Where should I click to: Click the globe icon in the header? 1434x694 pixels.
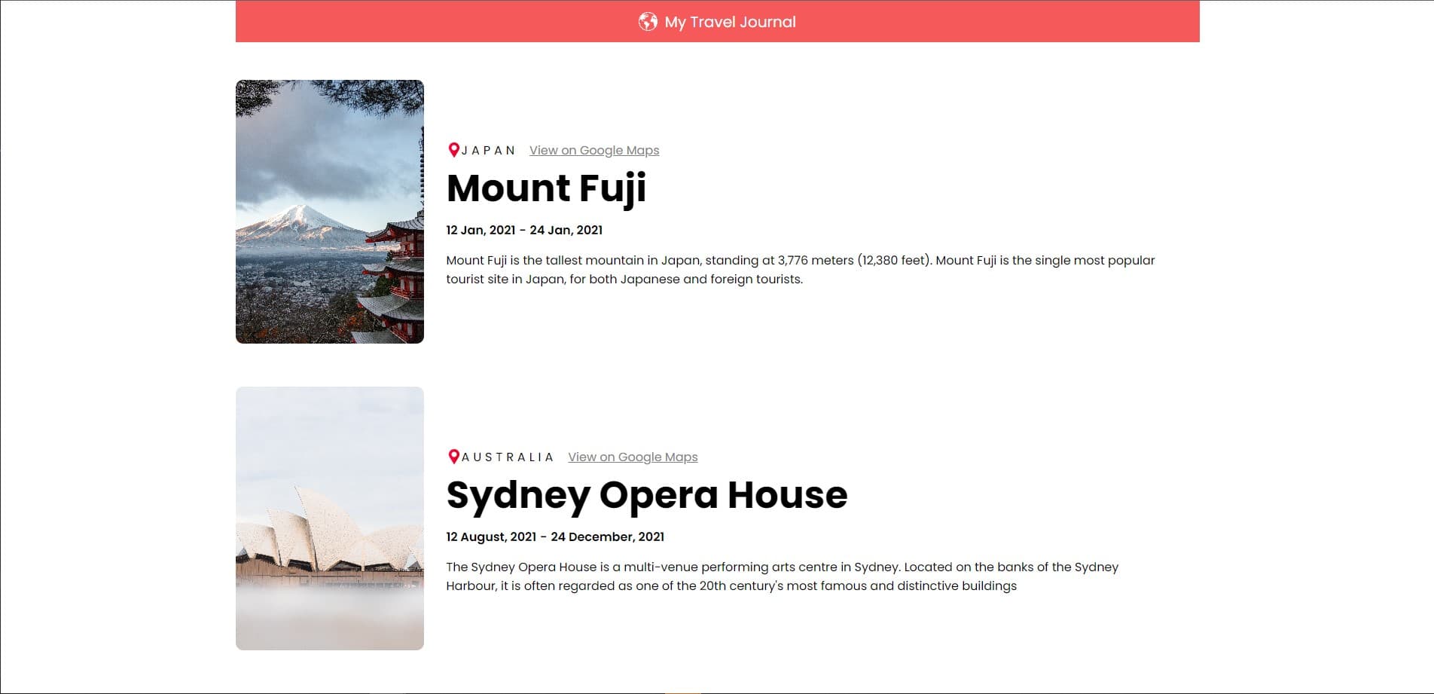648,22
